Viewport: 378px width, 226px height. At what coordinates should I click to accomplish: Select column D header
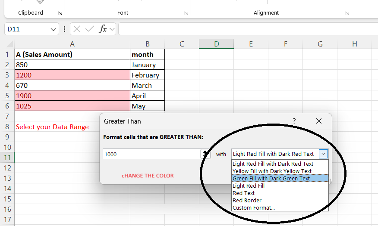pos(216,44)
